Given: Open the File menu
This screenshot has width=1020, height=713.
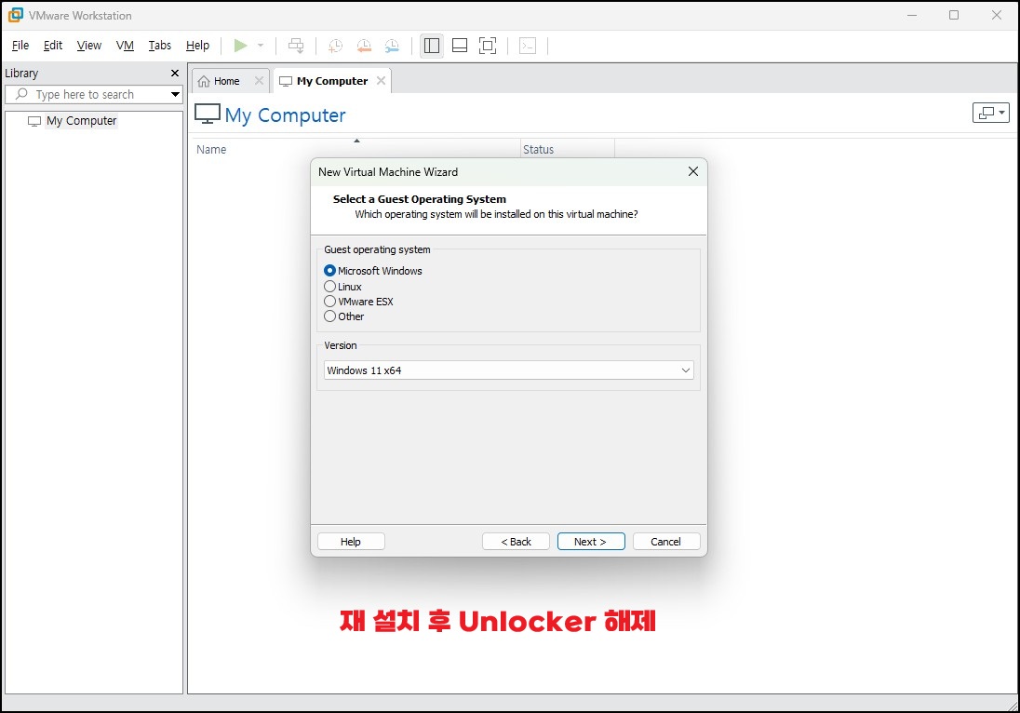Looking at the screenshot, I should (20, 45).
